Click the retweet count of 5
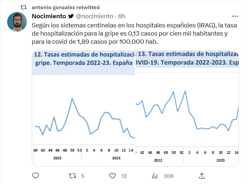This screenshot has width=252, height=184. 82,176
